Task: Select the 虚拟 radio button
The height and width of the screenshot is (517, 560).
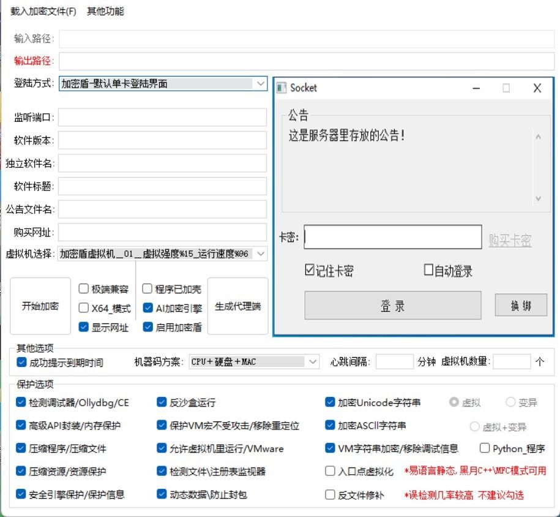Action: (454, 402)
